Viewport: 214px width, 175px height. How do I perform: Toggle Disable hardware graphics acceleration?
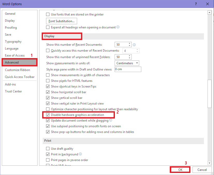[x=48, y=115]
